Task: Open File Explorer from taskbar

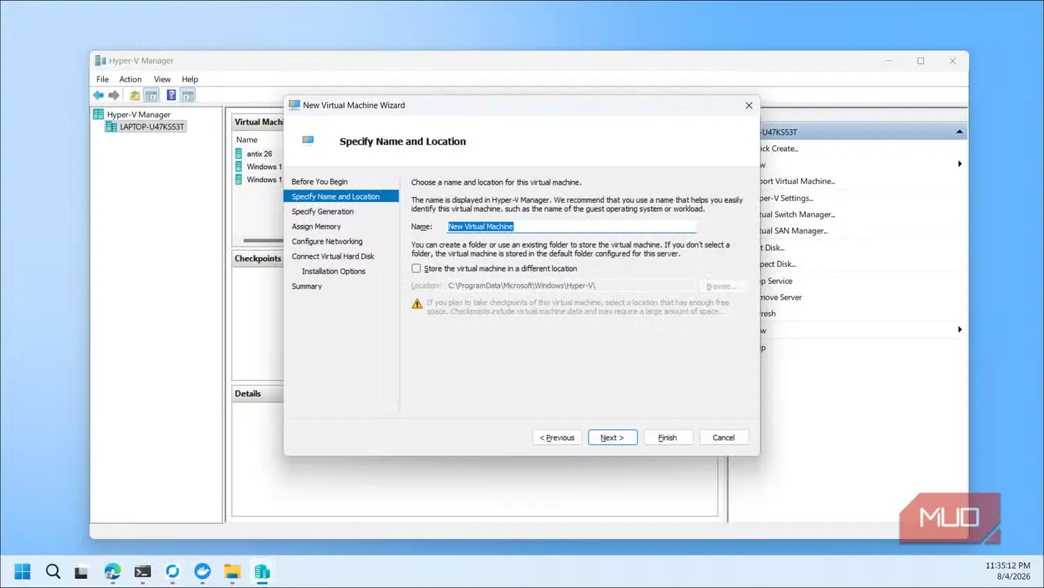Action: click(232, 572)
